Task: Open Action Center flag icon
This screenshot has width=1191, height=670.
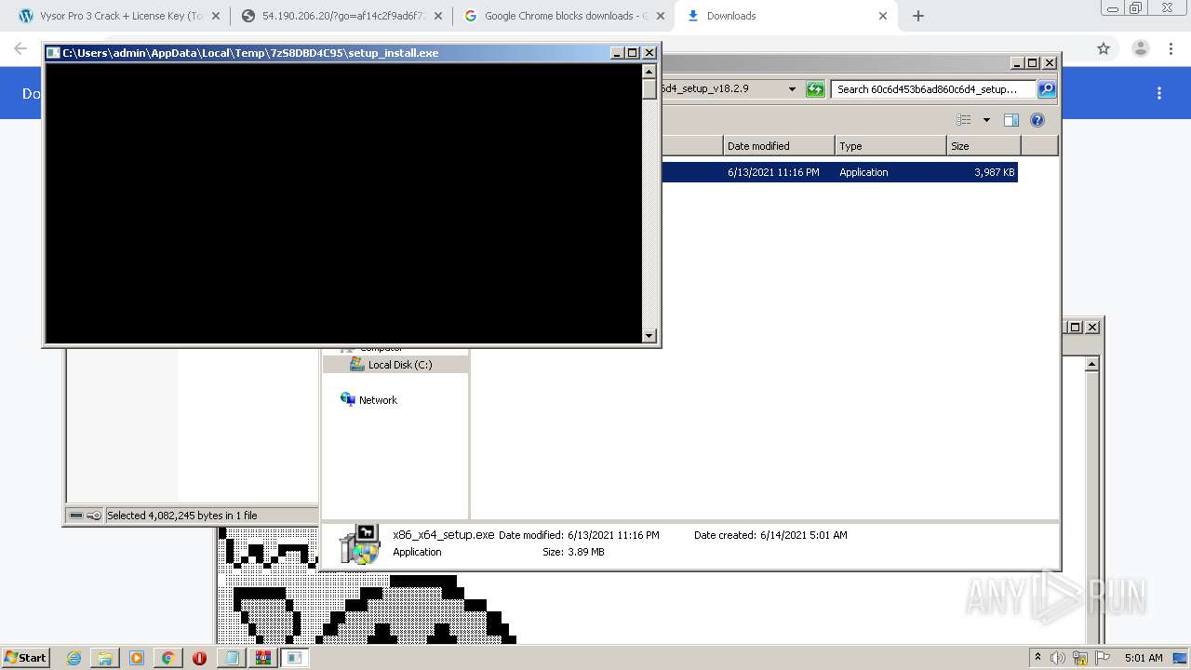Action: (x=1103, y=658)
